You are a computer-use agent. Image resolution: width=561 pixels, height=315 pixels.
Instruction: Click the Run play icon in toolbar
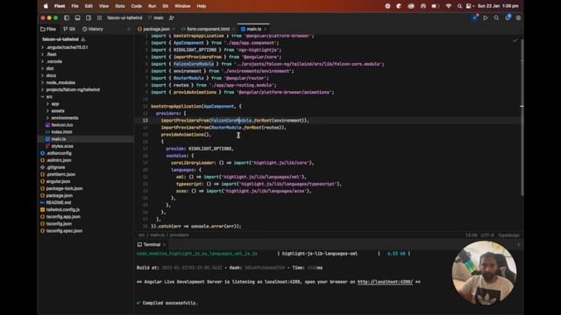point(486,17)
